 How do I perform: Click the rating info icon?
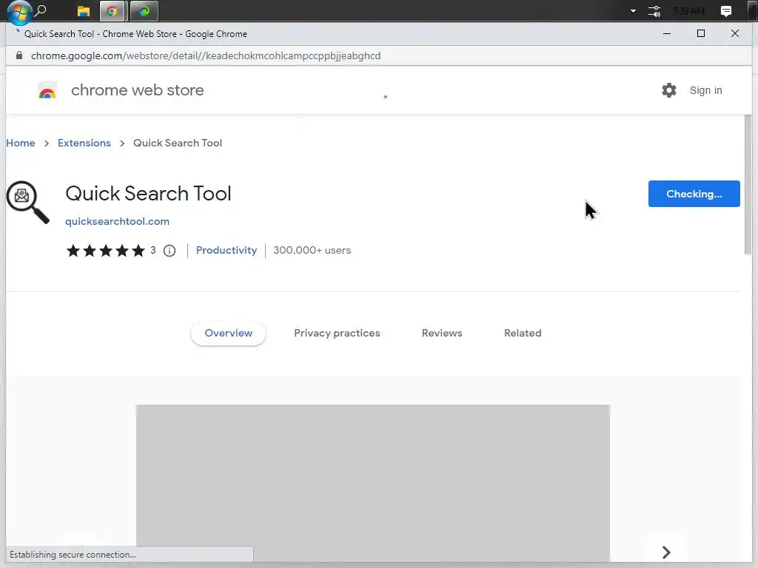click(x=170, y=251)
